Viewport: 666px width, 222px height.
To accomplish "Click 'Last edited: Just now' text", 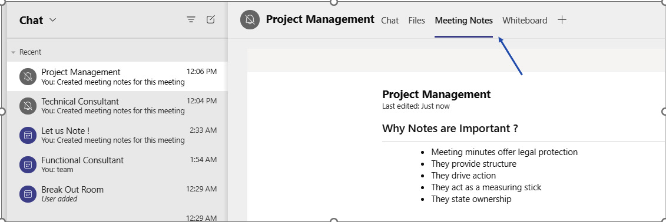I will pyautogui.click(x=416, y=106).
